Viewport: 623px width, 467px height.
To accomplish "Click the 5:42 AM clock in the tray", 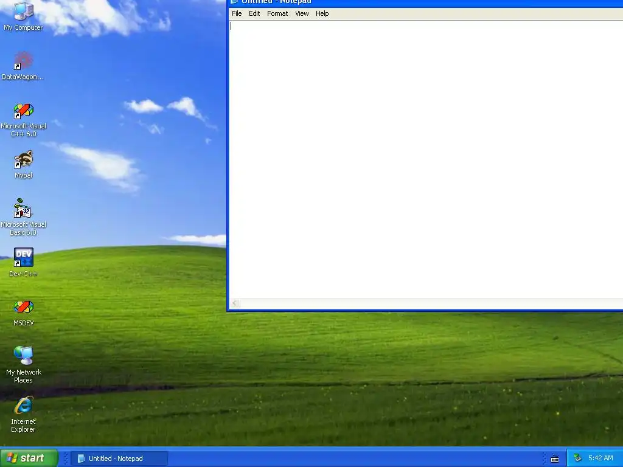I will [x=600, y=458].
